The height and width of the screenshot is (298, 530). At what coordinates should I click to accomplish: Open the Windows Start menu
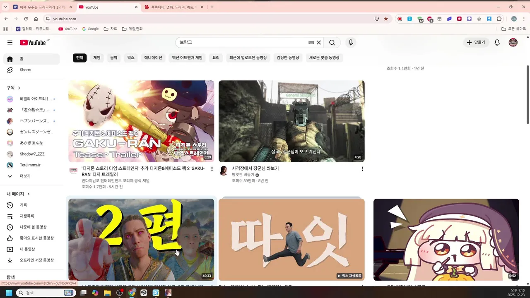coord(9,293)
